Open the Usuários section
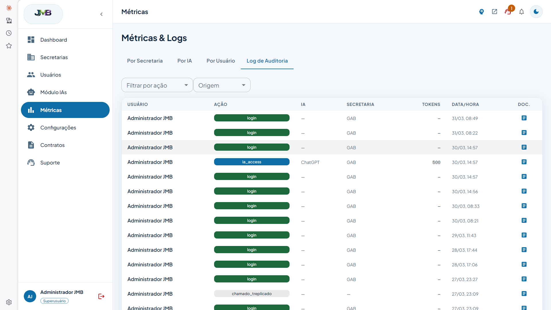This screenshot has width=551, height=310. click(51, 75)
